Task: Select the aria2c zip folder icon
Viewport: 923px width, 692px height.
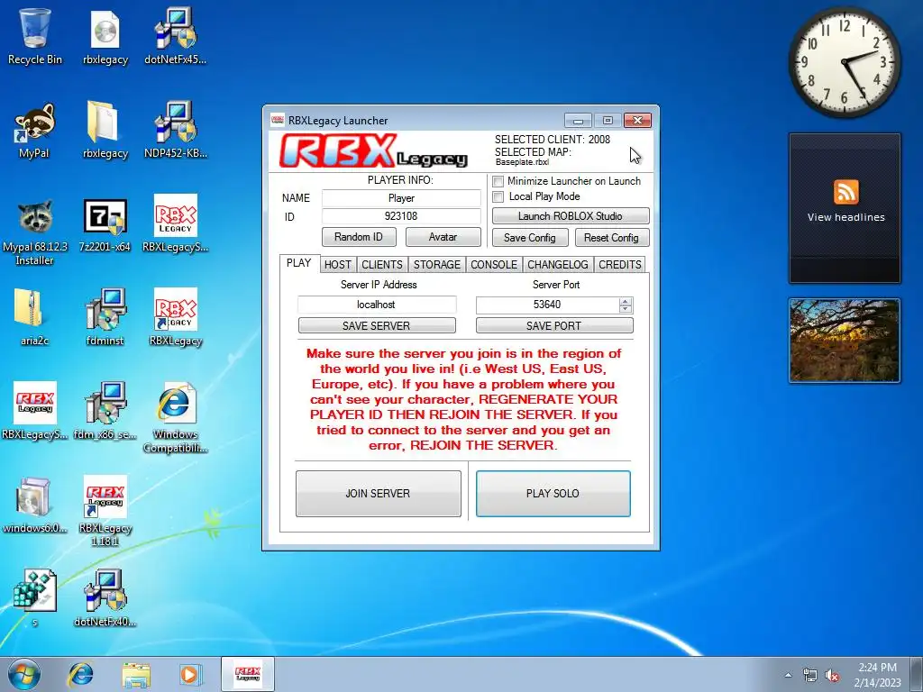Action: pyautogui.click(x=35, y=318)
